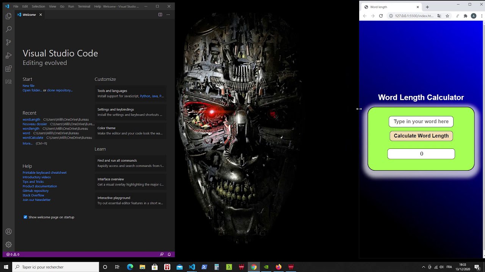
Task: Open Microsoft Edge from the taskbar
Action: [x=130, y=267]
